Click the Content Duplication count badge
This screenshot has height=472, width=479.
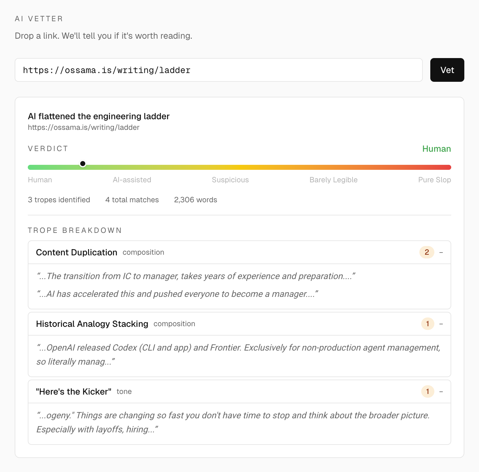point(427,252)
